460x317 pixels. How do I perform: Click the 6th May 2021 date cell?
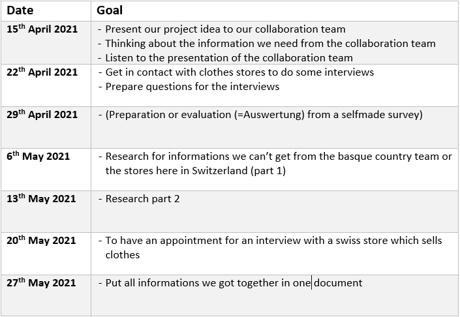click(38, 157)
